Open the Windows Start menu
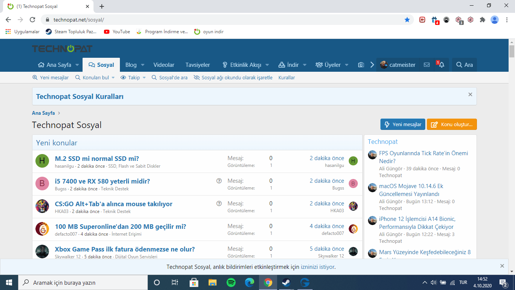 tap(9, 282)
